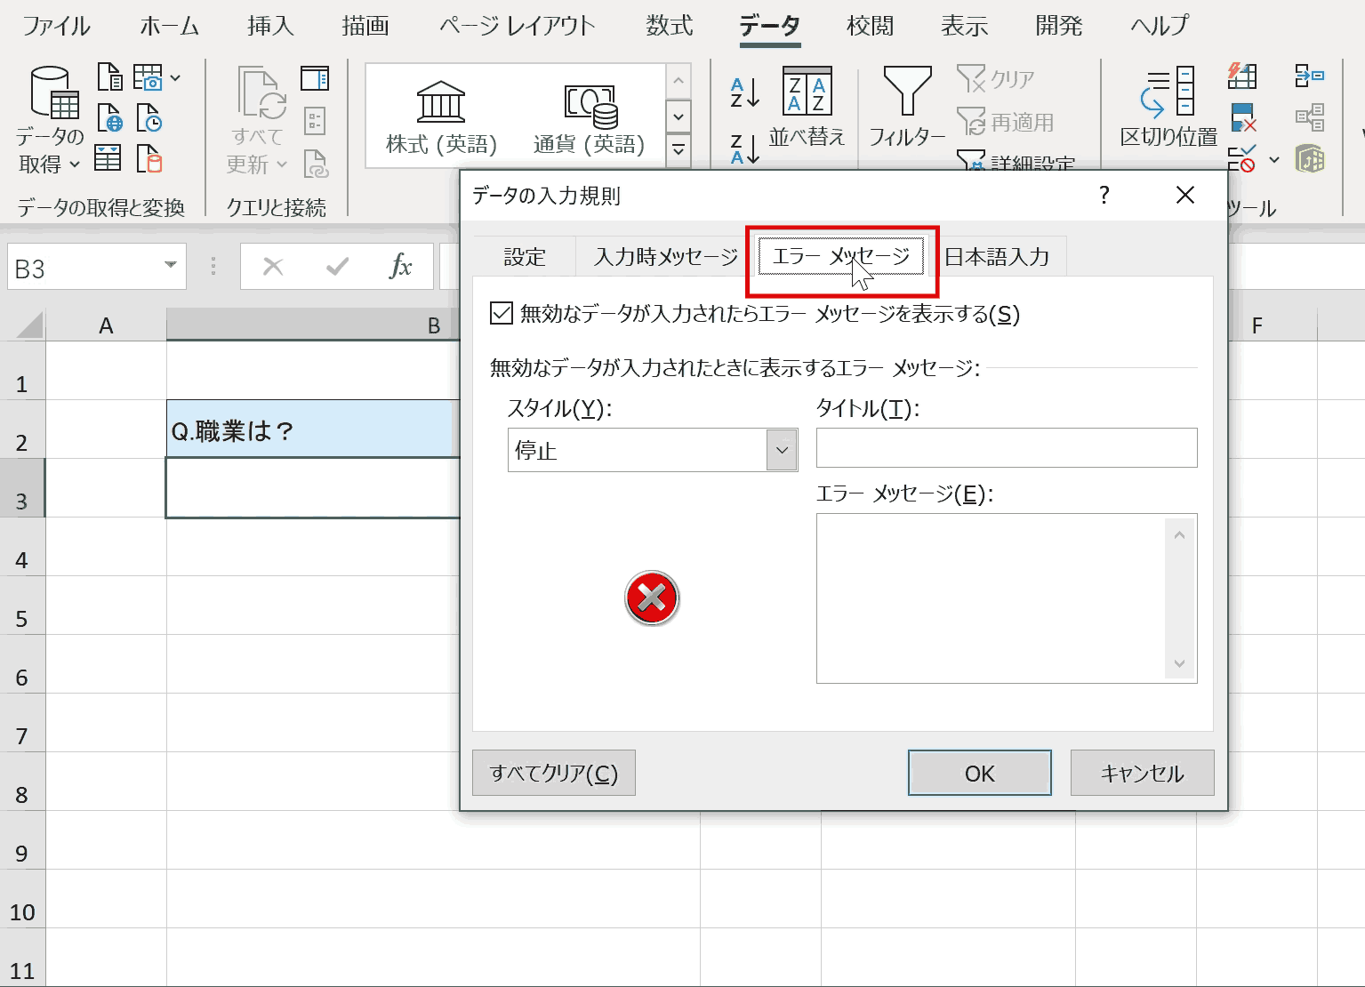Click the 再適用 filter button
The height and width of the screenshot is (987, 1365).
point(1006,122)
